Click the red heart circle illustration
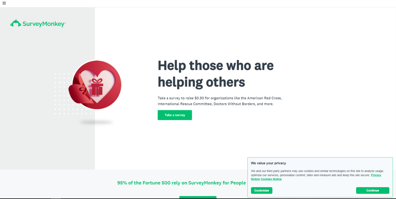The image size is (396, 199). click(97, 84)
